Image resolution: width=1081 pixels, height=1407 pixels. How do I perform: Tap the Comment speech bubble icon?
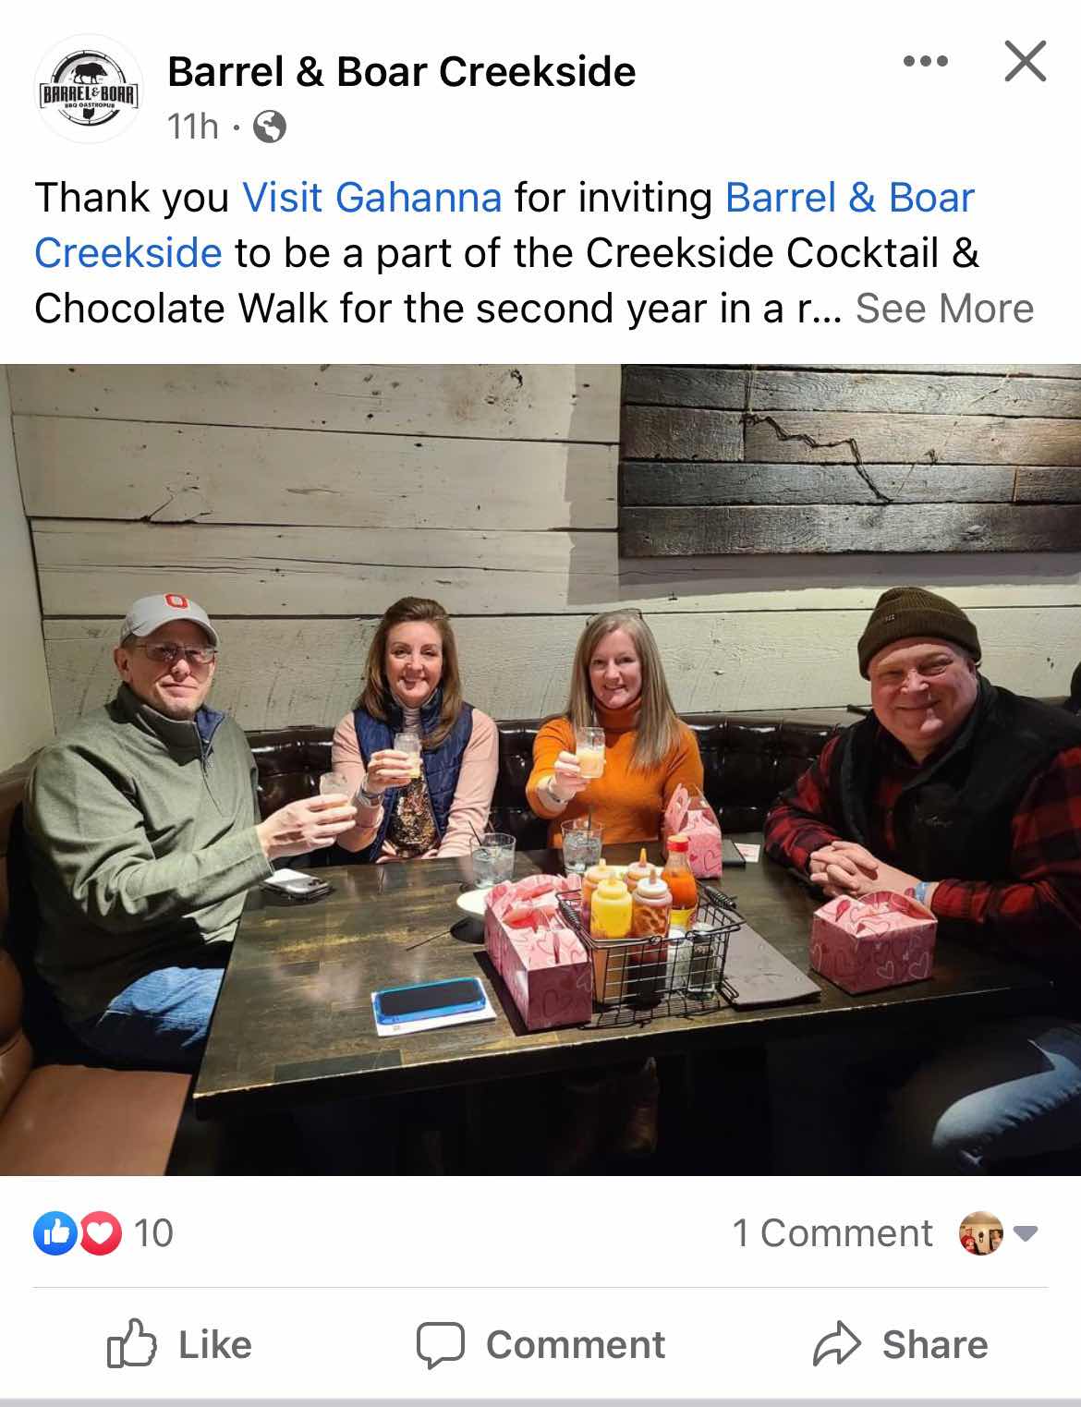coord(440,1345)
